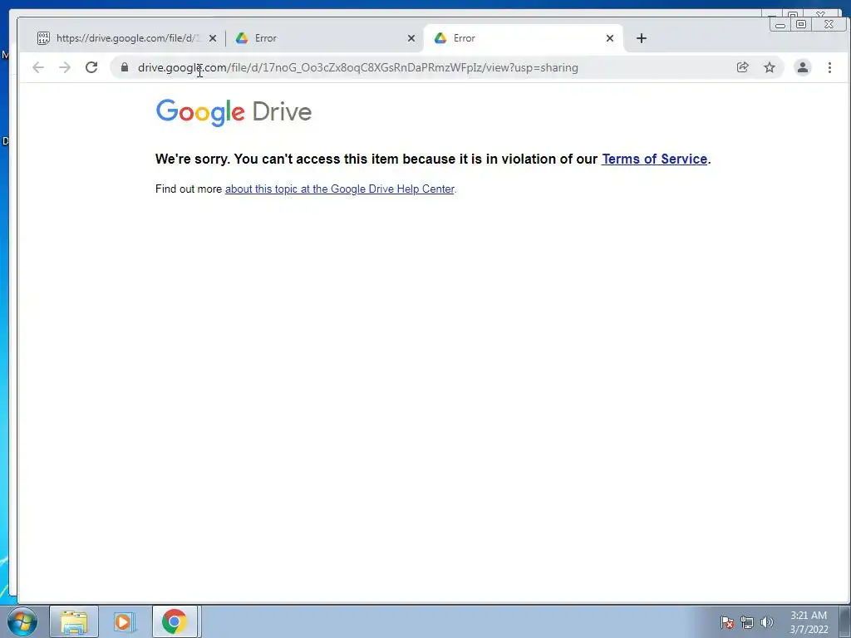Restore down the Chrome window

(x=801, y=24)
